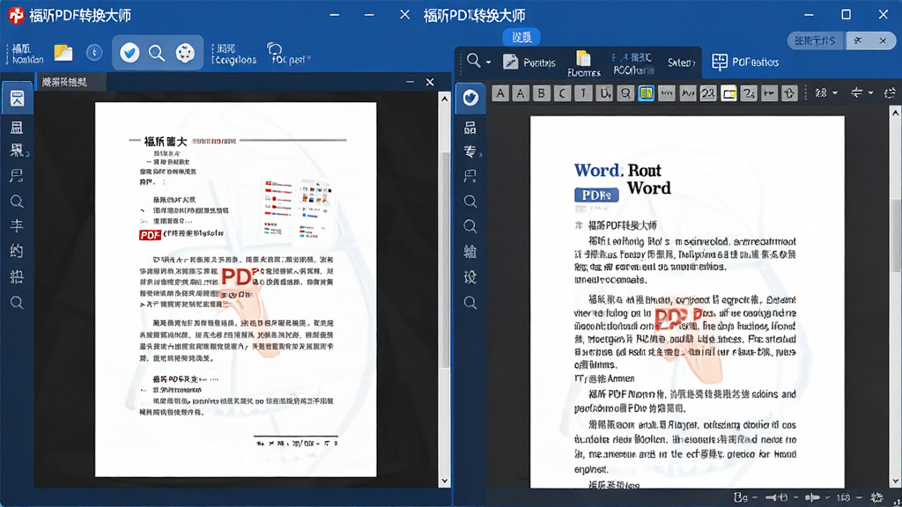Minimize the inner document panel in left window
This screenshot has width=902, height=507.
pyautogui.click(x=410, y=82)
